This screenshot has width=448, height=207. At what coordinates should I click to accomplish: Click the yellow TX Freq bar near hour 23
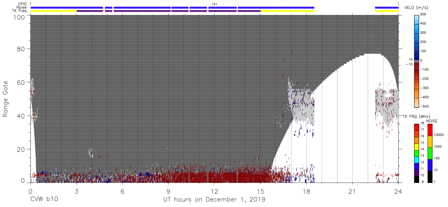pyautogui.click(x=387, y=11)
